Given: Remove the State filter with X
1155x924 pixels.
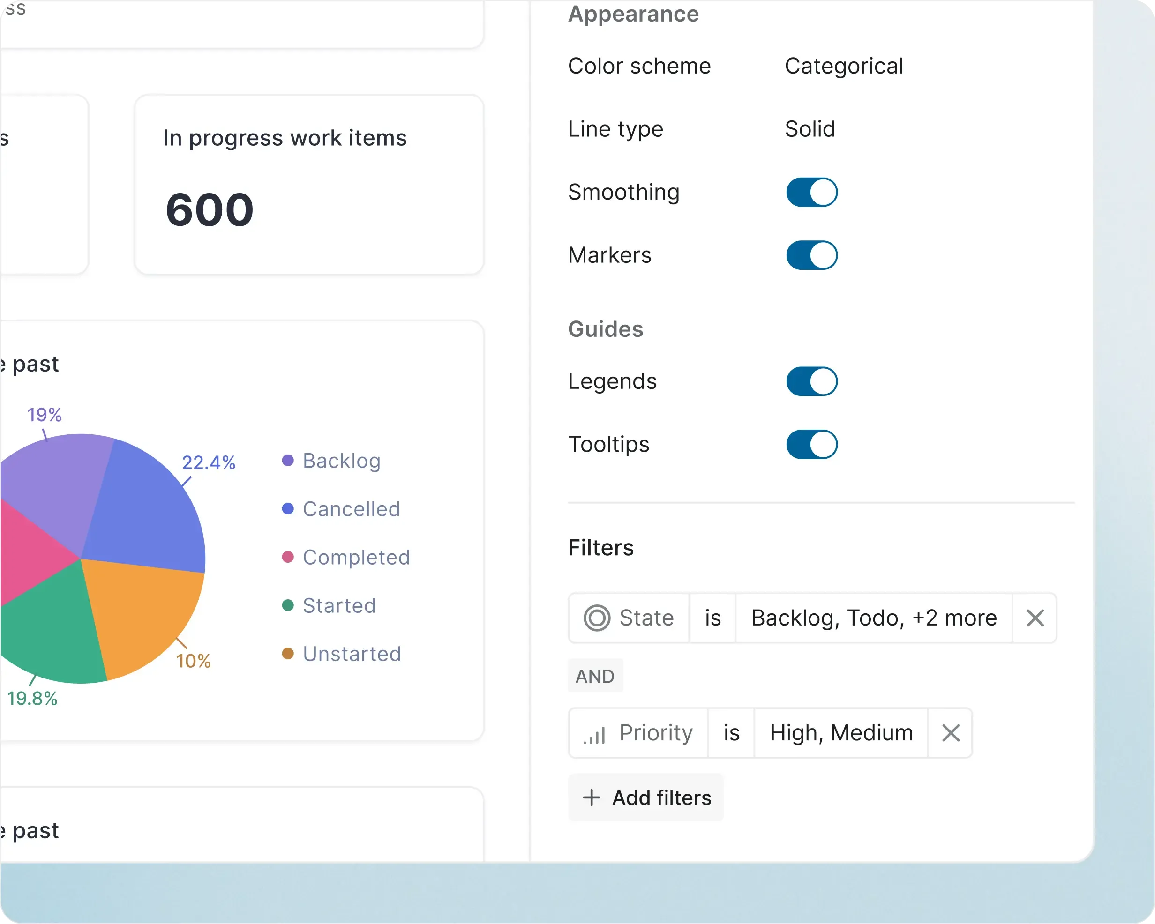Looking at the screenshot, I should click(1035, 618).
